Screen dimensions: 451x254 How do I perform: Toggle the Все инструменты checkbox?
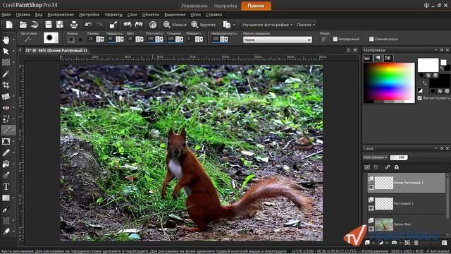(420, 98)
